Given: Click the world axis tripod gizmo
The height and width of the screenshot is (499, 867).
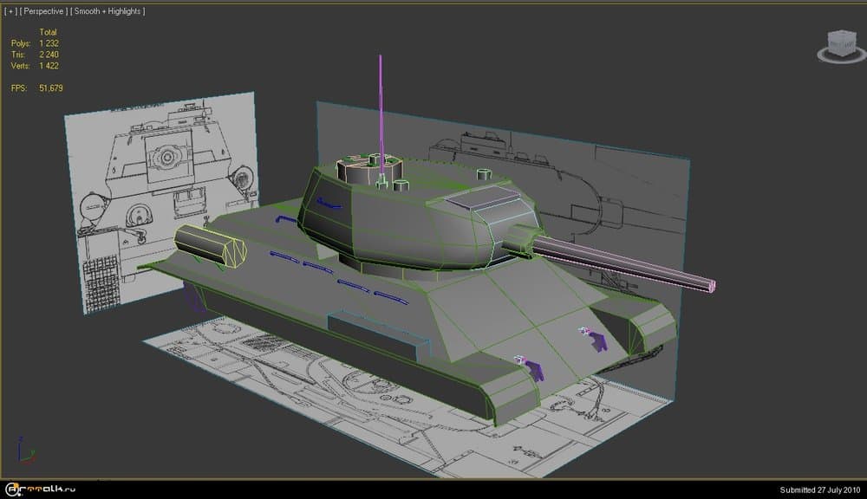Looking at the screenshot, I should (x=26, y=455).
